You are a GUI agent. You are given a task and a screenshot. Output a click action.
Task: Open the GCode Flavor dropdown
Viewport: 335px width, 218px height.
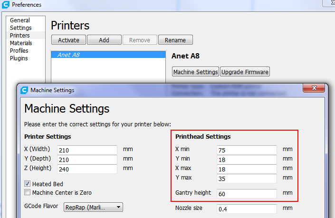coord(93,207)
